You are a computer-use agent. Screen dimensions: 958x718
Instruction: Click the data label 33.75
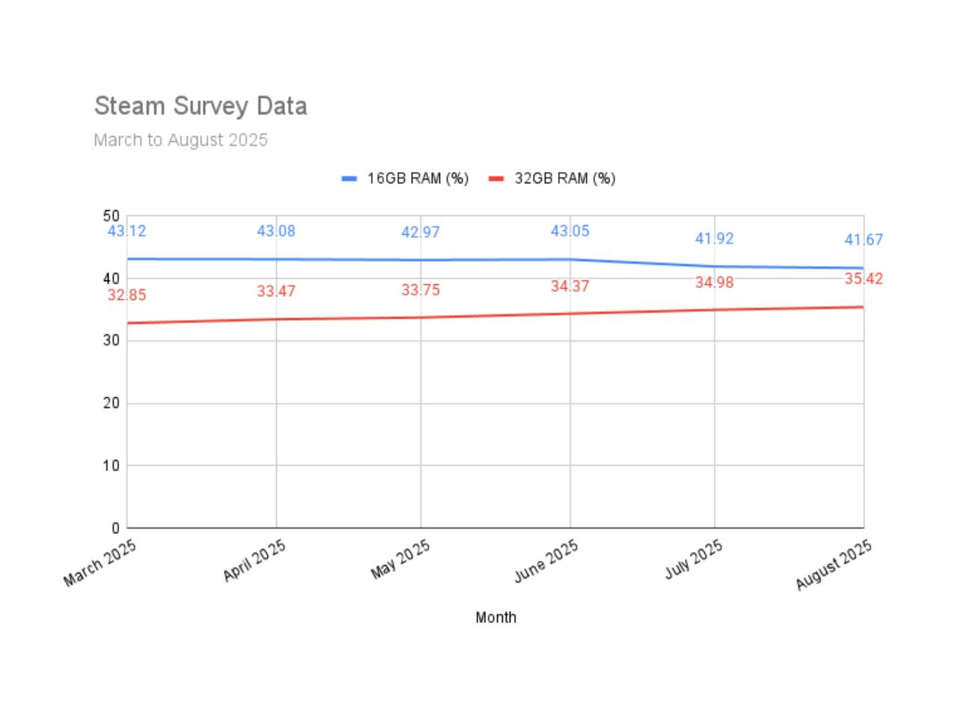421,290
